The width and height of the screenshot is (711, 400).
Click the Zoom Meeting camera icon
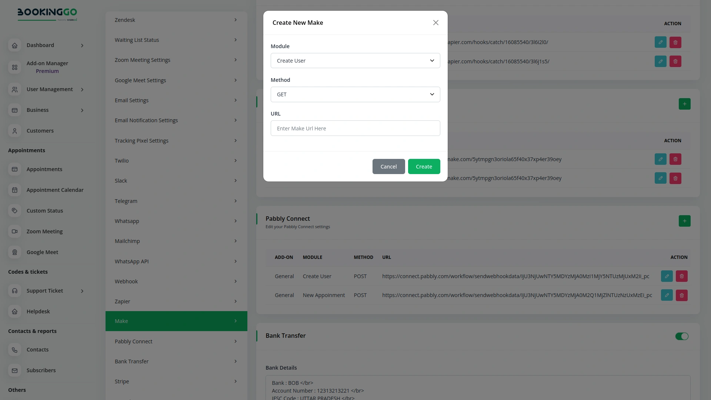pos(14,231)
